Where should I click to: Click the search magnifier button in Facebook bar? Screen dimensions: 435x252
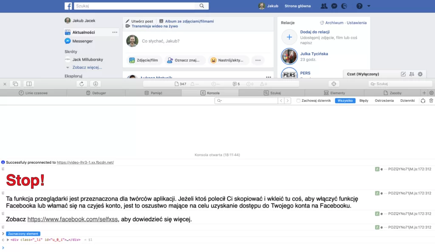(202, 6)
